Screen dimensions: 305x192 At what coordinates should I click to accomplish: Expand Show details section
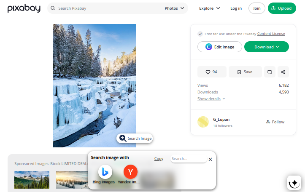point(211,99)
